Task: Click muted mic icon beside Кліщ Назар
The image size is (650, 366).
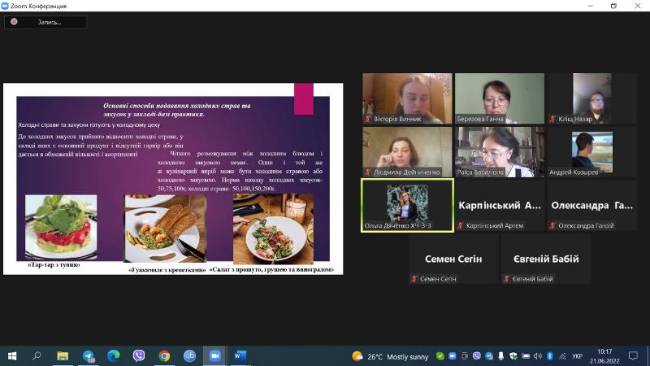Action: pos(552,119)
